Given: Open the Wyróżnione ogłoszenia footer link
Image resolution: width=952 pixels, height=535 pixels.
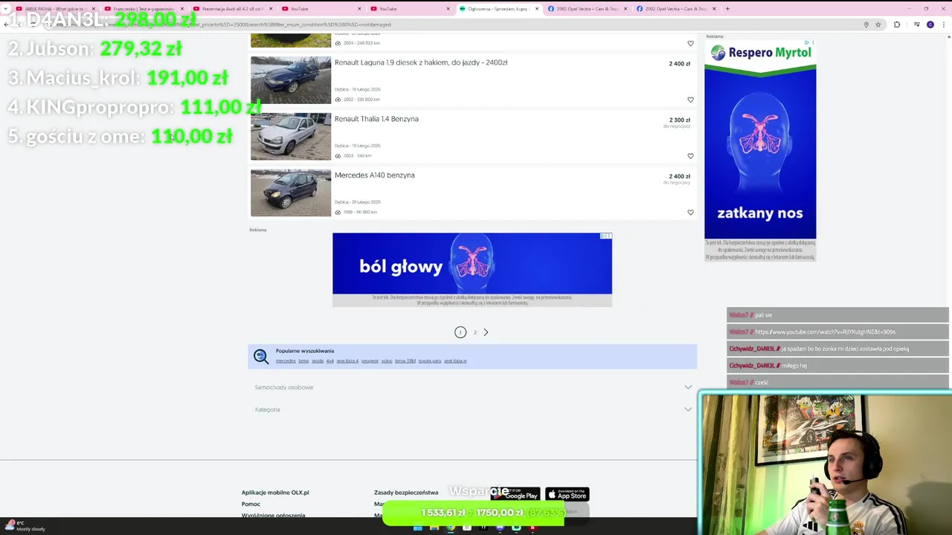Looking at the screenshot, I should (273, 515).
